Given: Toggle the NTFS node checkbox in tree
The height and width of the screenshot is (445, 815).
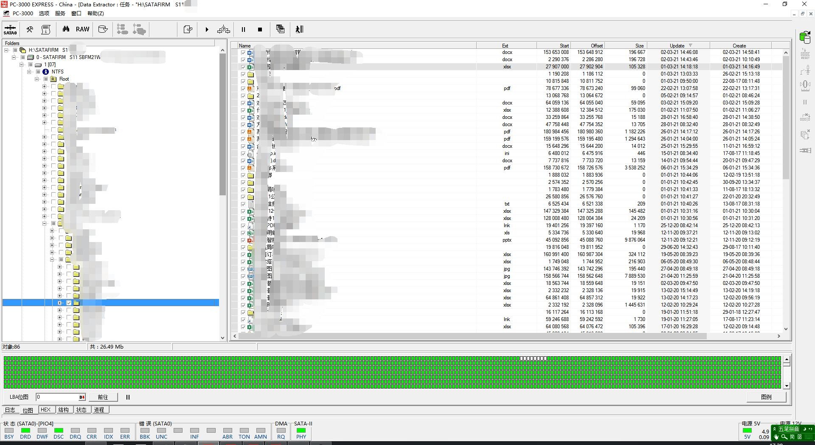Looking at the screenshot, I should click(38, 72).
